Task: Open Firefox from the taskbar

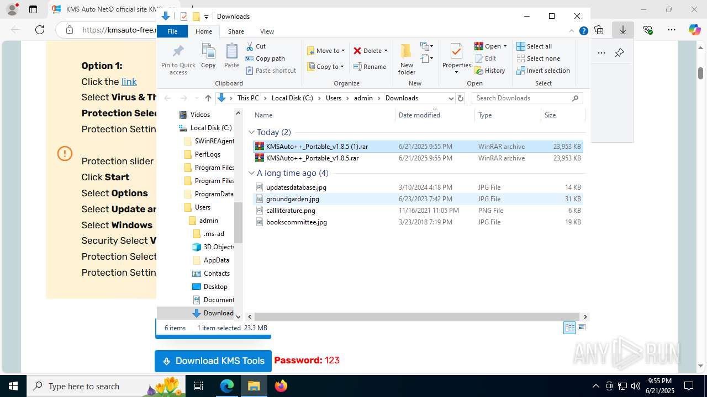Action: pos(281,386)
